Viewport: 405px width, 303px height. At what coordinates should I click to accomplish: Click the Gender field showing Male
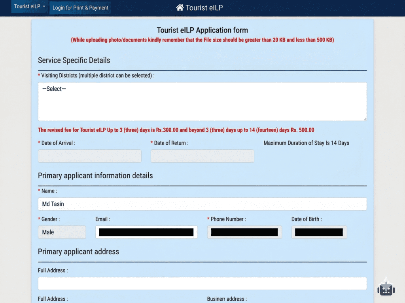tap(62, 232)
